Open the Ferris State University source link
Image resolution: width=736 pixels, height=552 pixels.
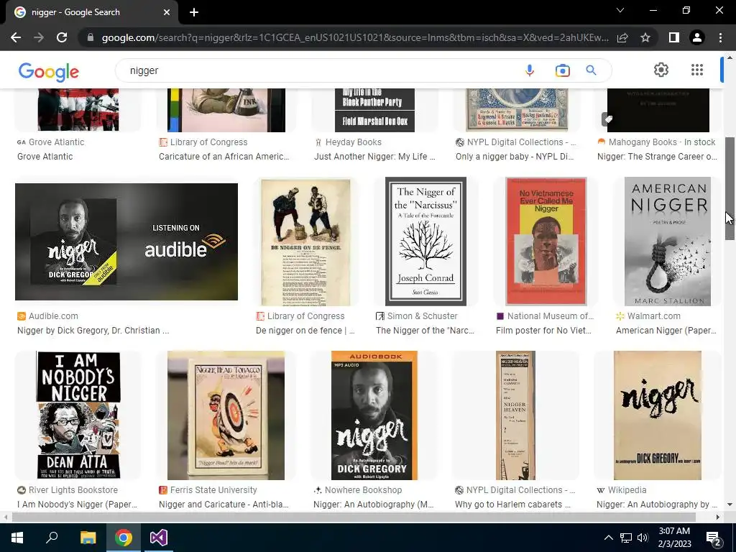(x=208, y=490)
